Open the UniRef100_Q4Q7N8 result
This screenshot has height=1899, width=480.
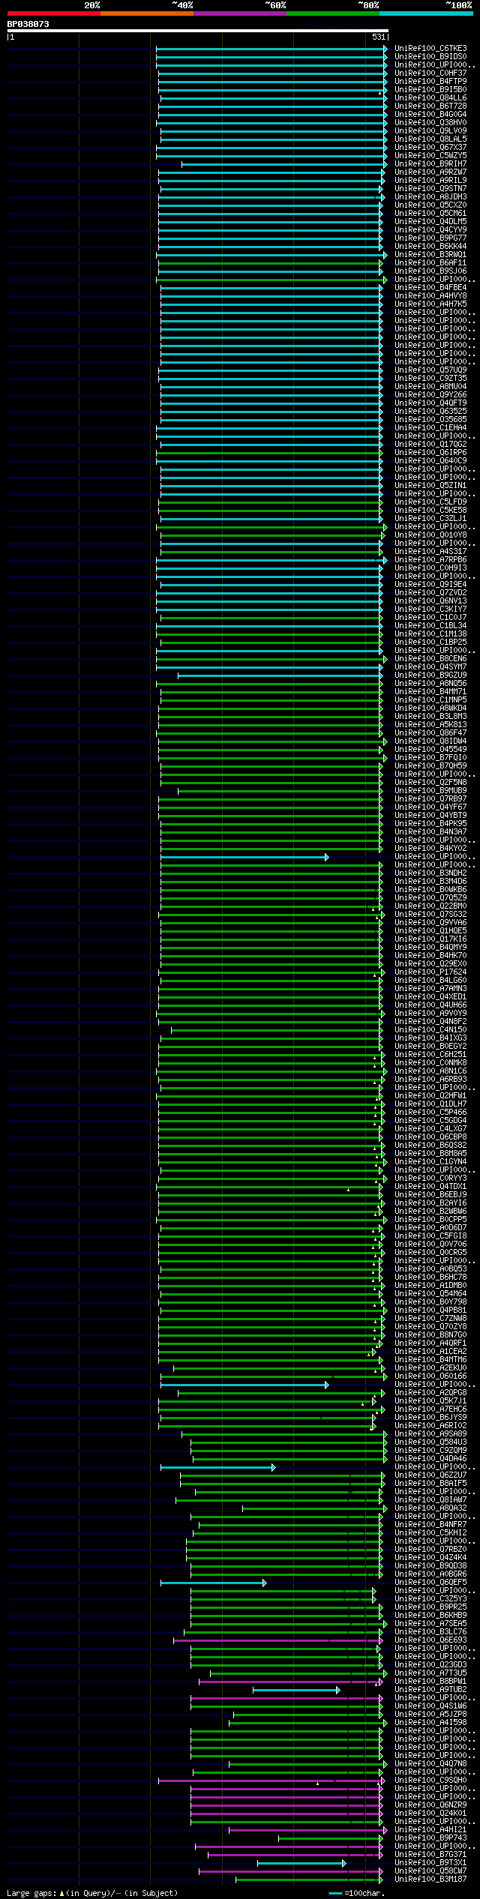pyautogui.click(x=430, y=1764)
